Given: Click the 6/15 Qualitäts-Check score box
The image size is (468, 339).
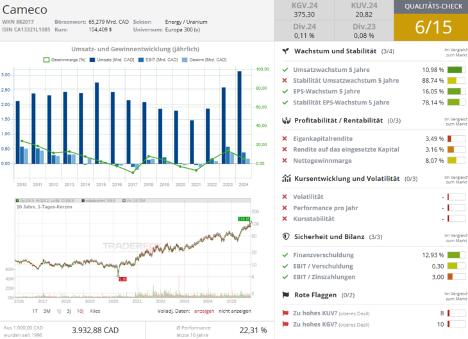Looking at the screenshot, I should [x=430, y=27].
